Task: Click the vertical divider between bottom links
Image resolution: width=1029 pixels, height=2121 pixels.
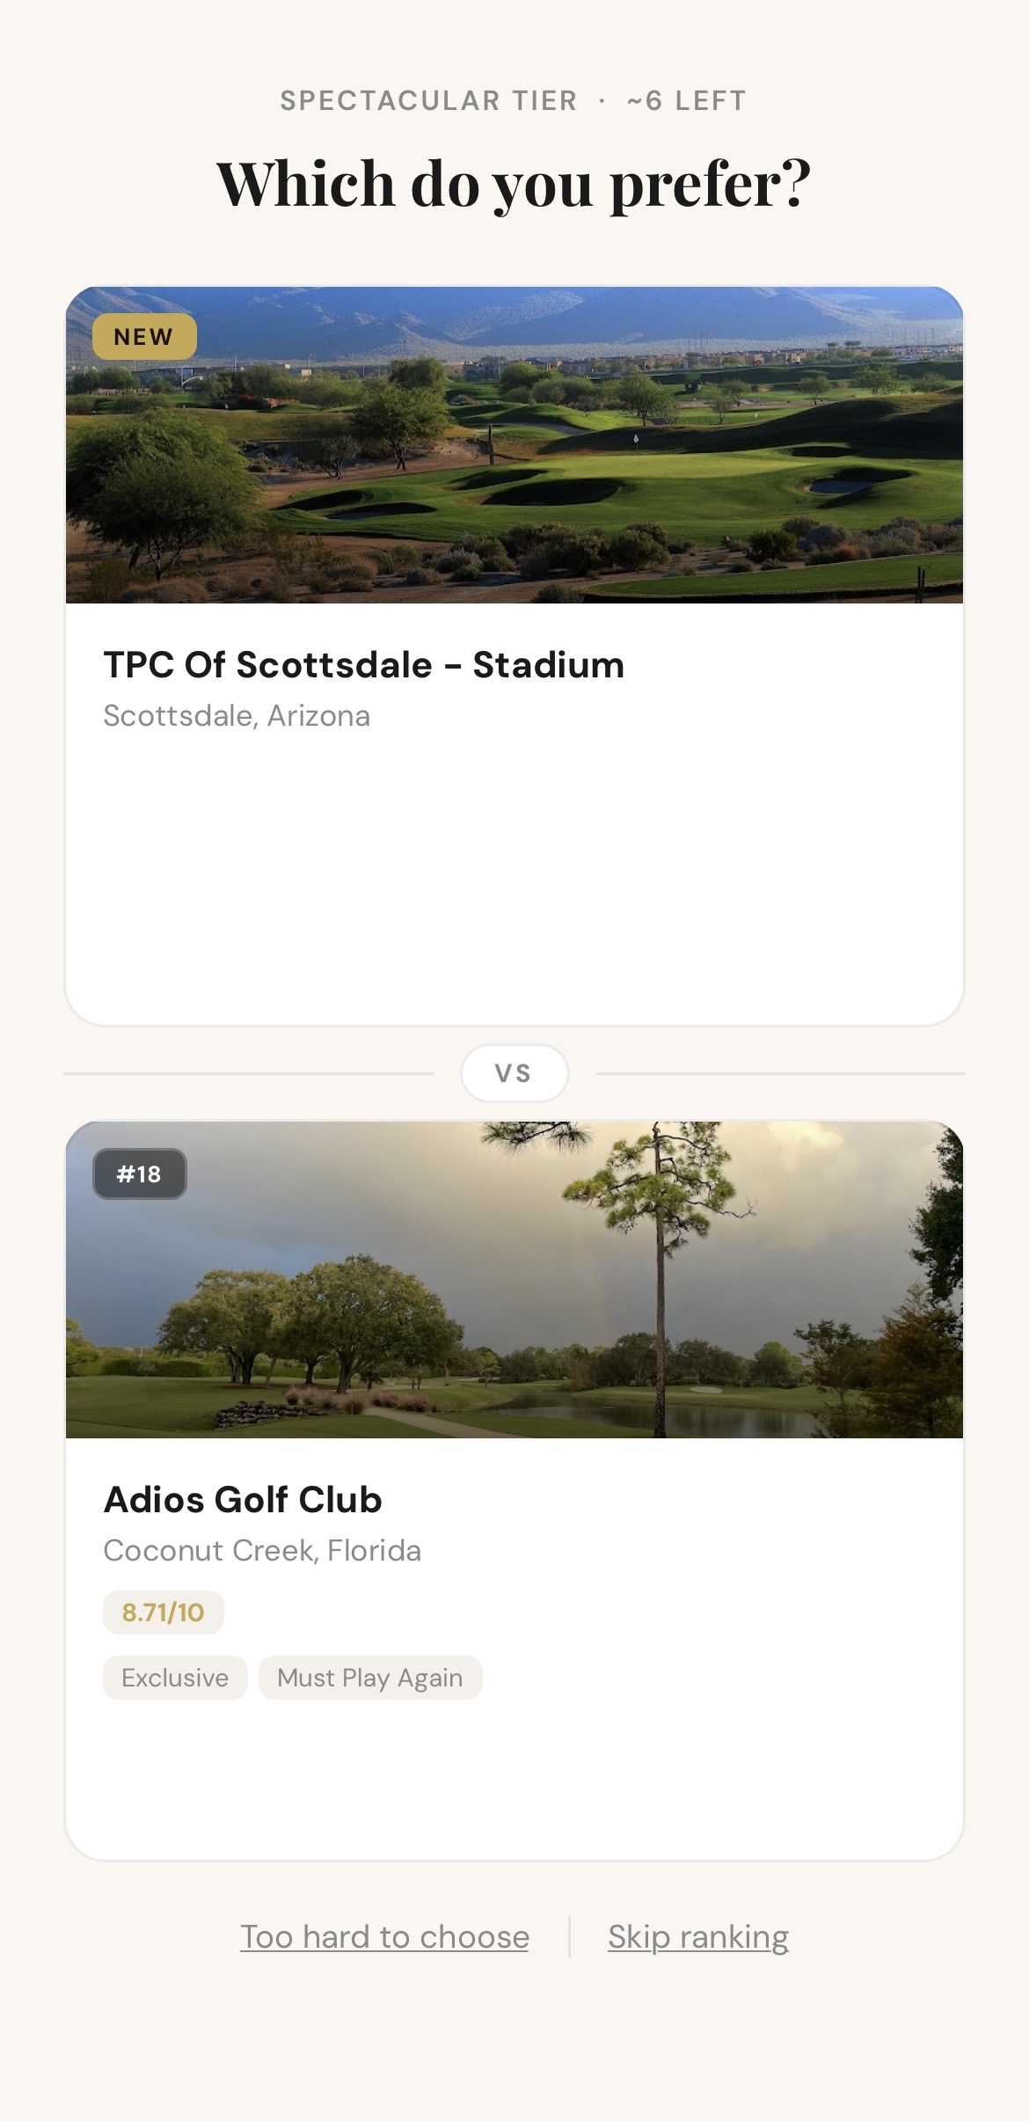Action: [x=569, y=1936]
